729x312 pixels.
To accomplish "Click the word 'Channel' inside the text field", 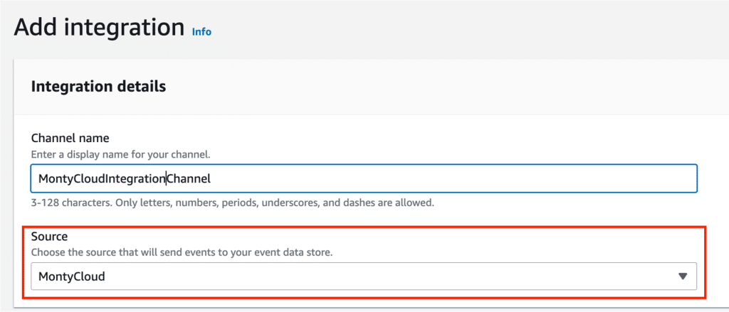I will click(x=189, y=179).
